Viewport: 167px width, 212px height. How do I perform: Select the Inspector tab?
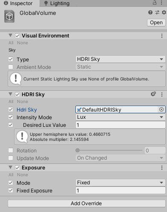[x=18, y=3]
